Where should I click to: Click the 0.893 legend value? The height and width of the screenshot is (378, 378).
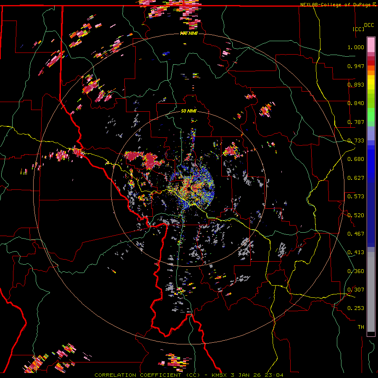pos(356,84)
